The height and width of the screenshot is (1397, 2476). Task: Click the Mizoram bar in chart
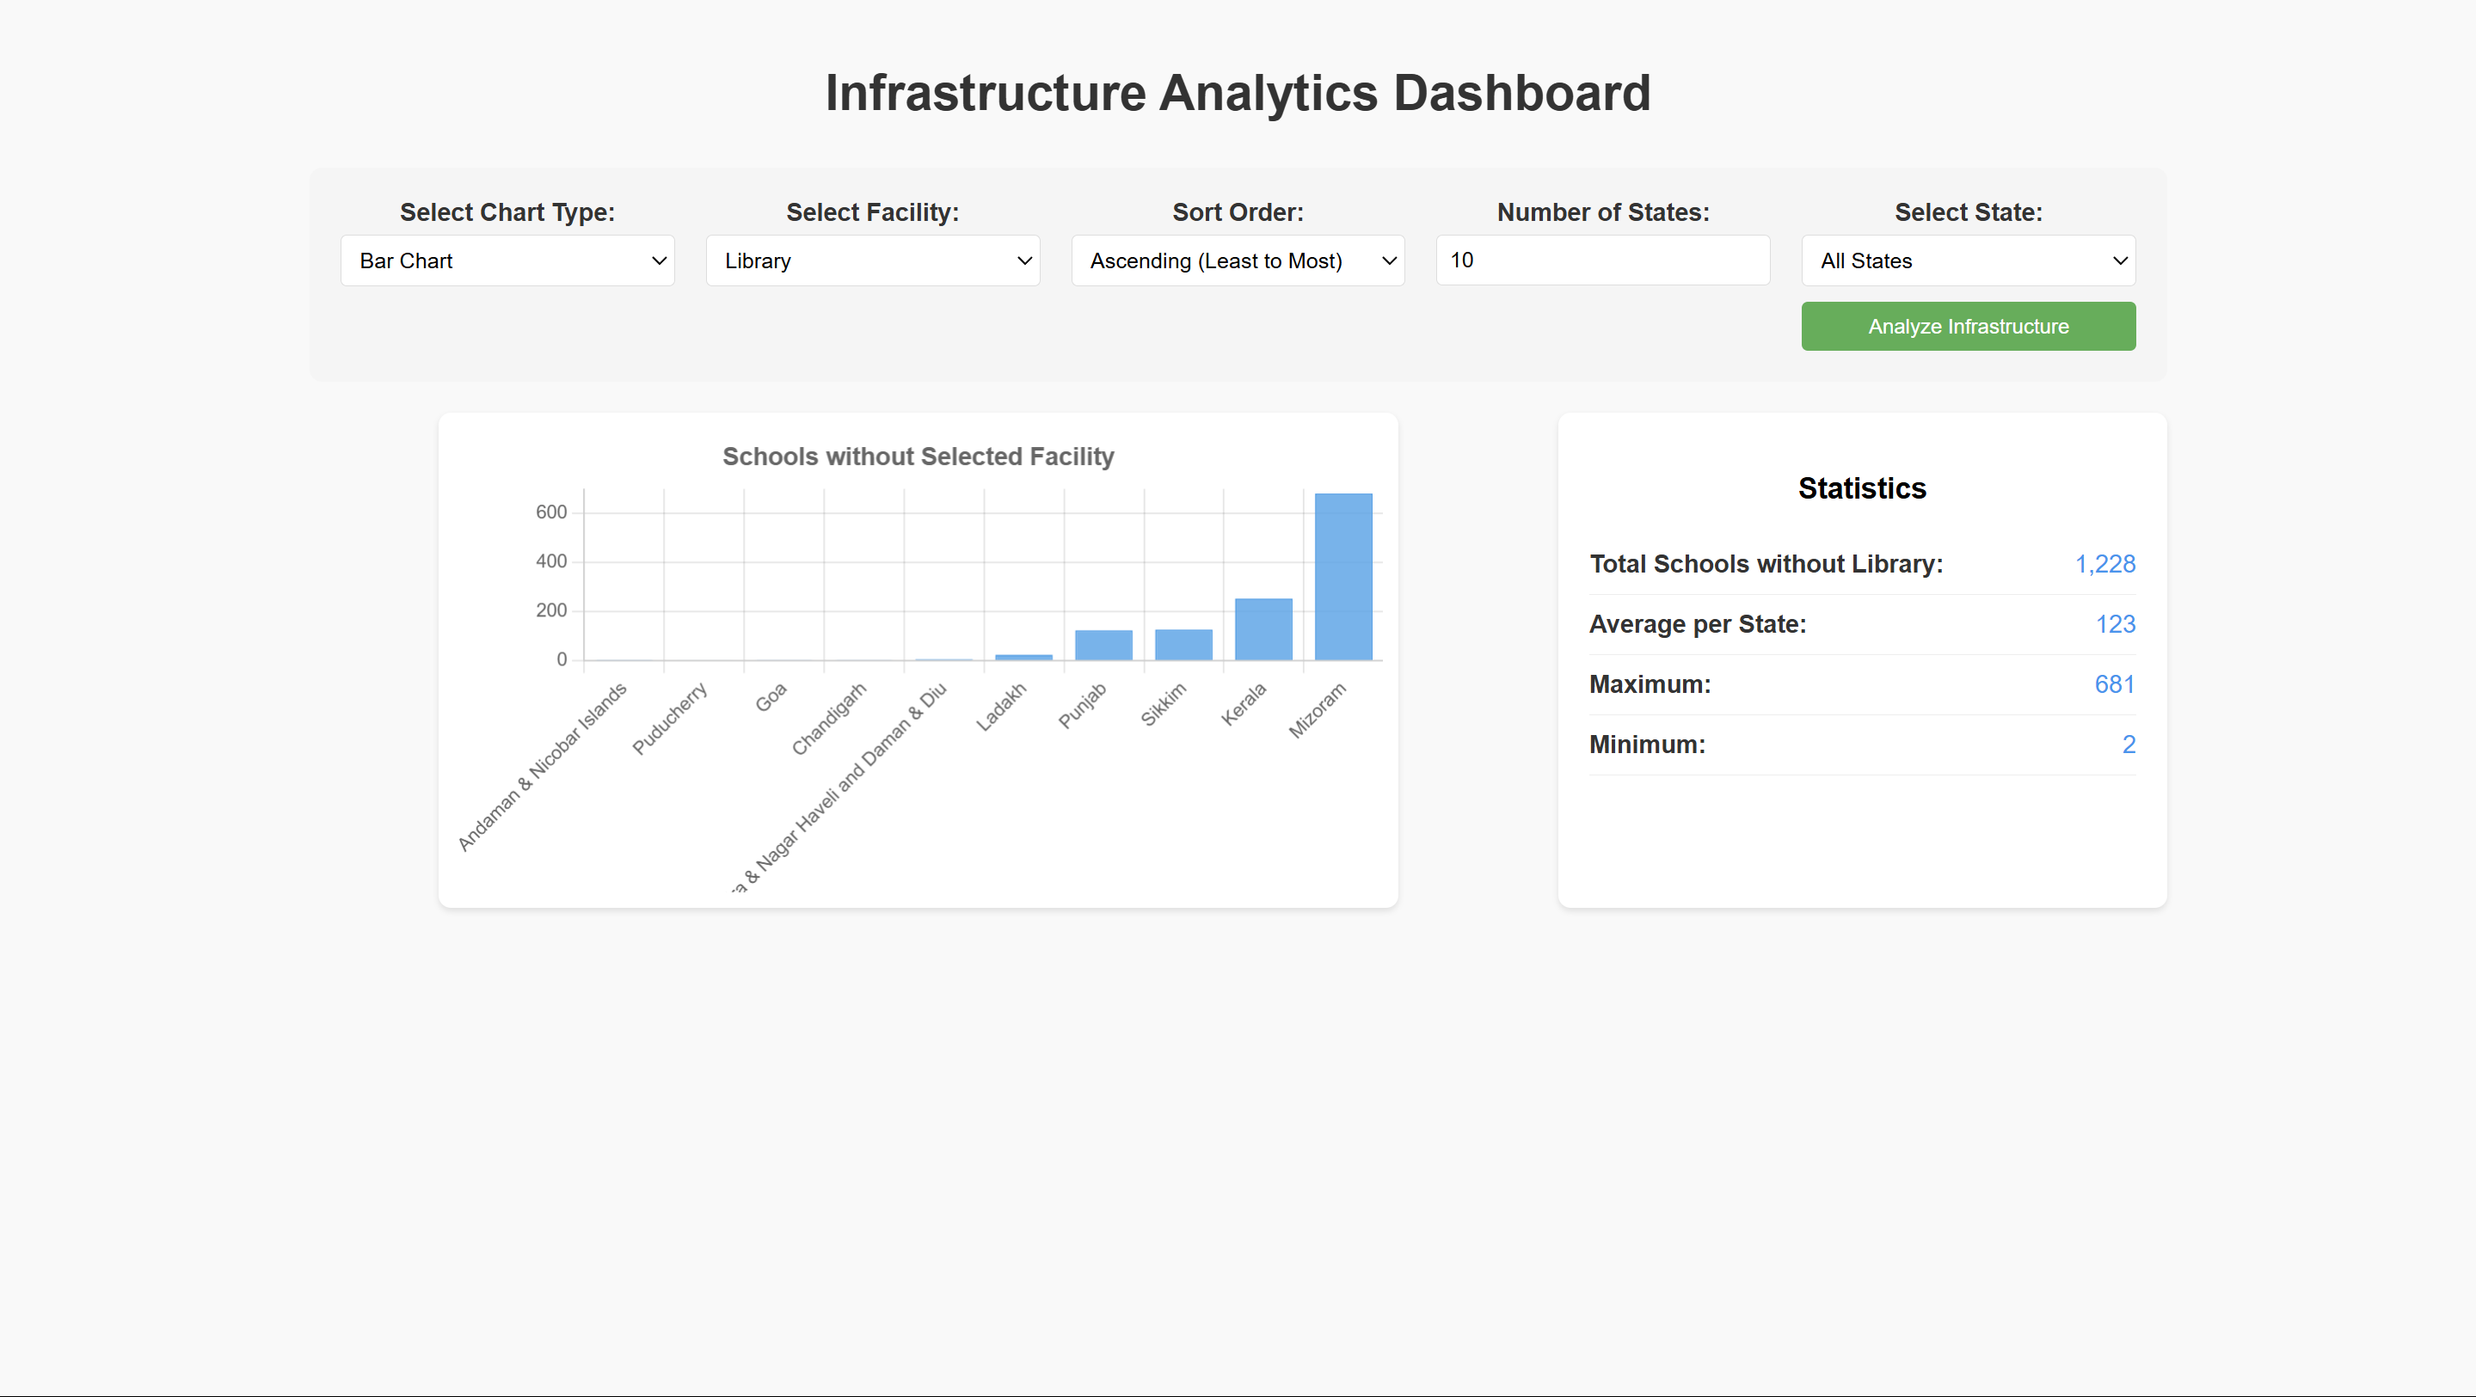coord(1342,577)
